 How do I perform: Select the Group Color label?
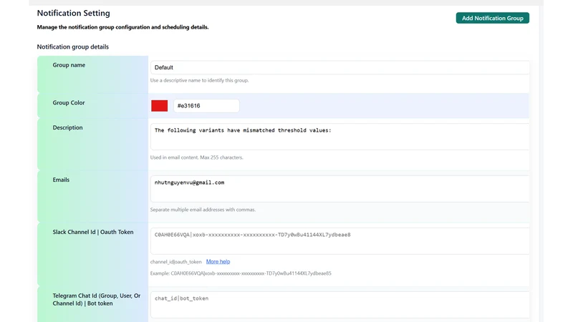tap(69, 103)
